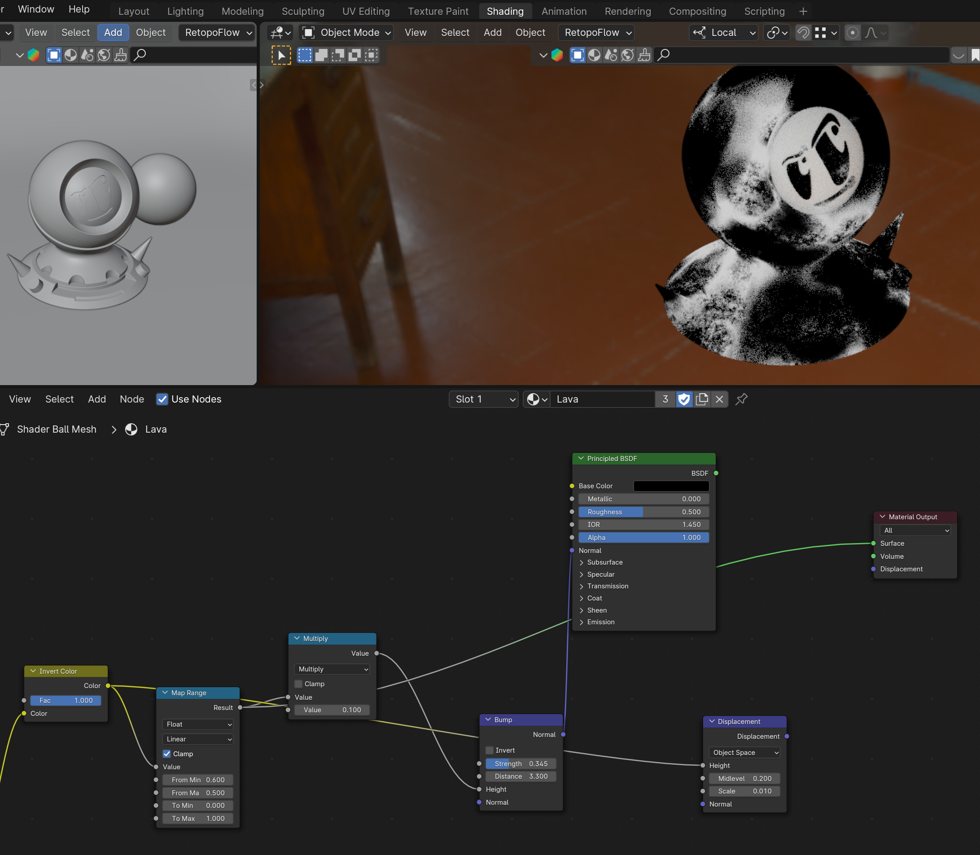This screenshot has height=855, width=980.
Task: Open the Slot 1 dropdown
Action: click(484, 399)
